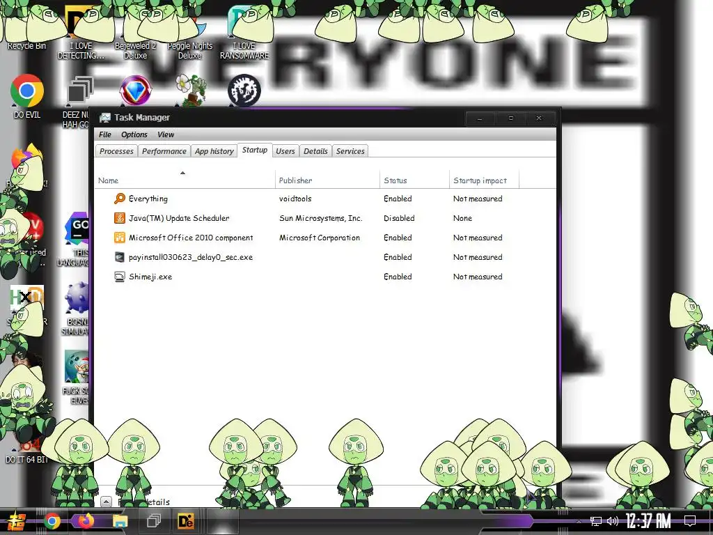Open Task View on the taskbar
The image size is (713, 535).
(x=154, y=521)
